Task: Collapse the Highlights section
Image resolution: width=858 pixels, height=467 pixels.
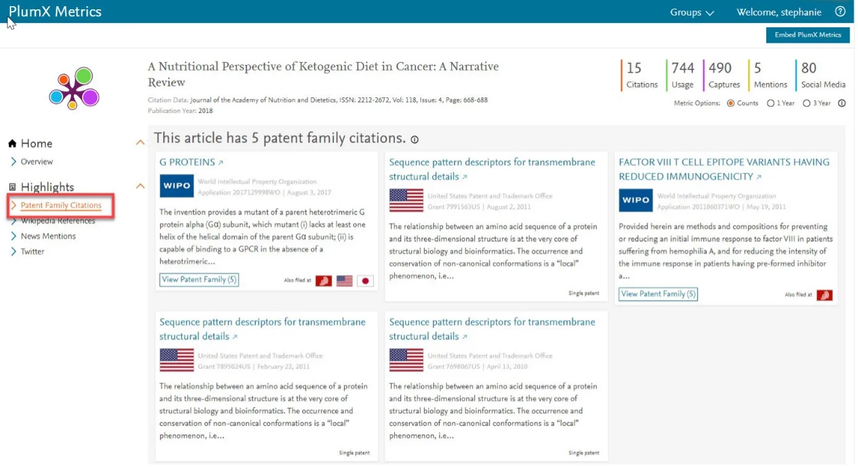Action: point(141,186)
